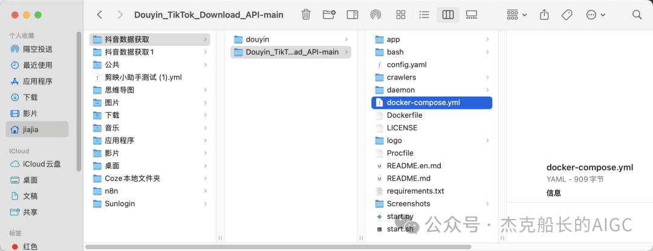Open the group-by dropdown in toolbar
The width and height of the screenshot is (653, 251).
[x=517, y=15]
